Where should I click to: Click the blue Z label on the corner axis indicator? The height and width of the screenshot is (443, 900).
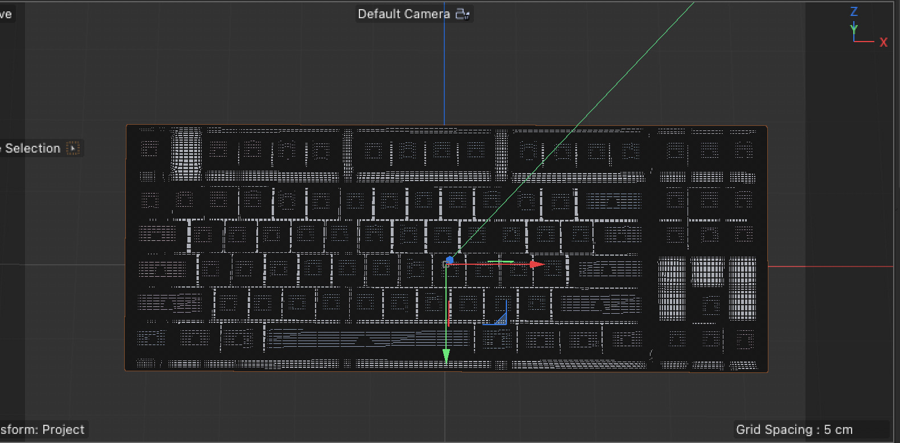[854, 11]
